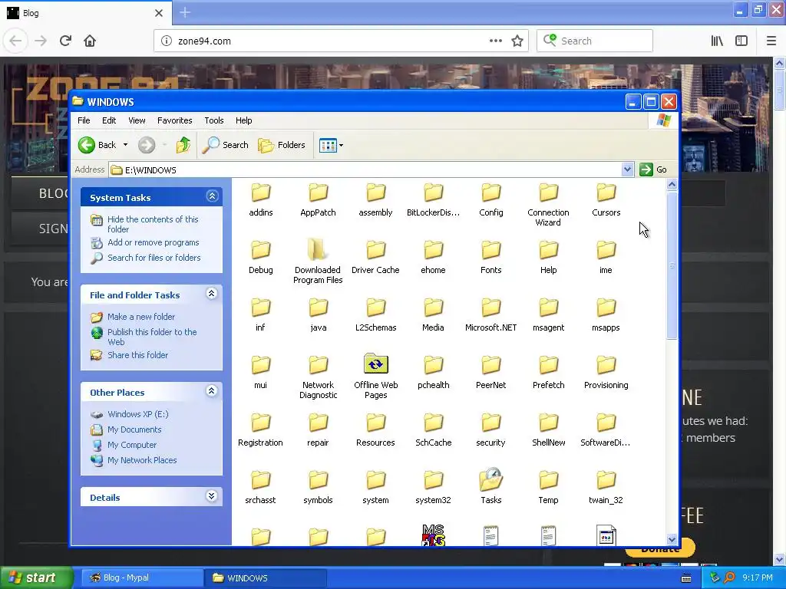
Task: Select the Config folder icon
Action: 491,192
